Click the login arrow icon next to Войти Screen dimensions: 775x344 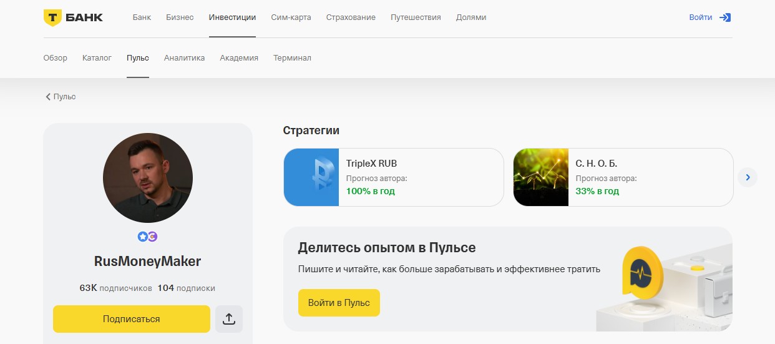pos(725,17)
